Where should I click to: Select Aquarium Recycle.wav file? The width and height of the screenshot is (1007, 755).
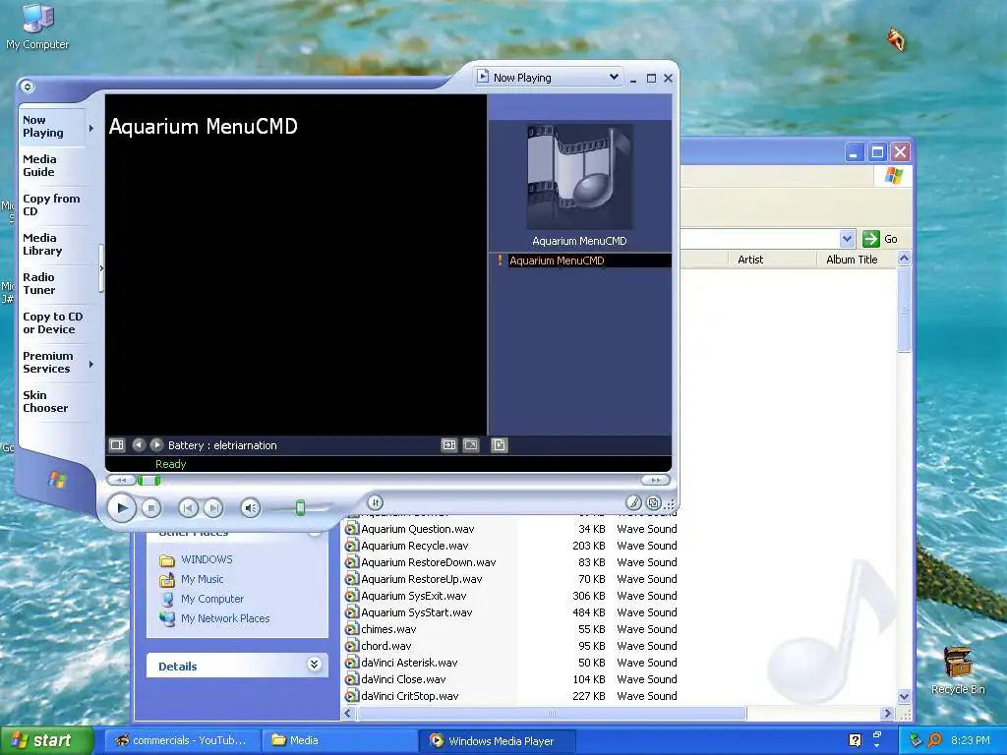414,546
